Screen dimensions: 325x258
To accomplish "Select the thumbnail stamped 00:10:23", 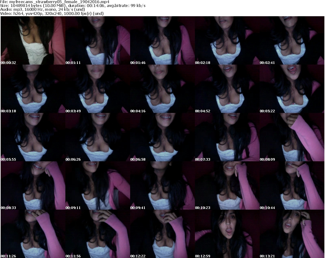I will point(227,185).
